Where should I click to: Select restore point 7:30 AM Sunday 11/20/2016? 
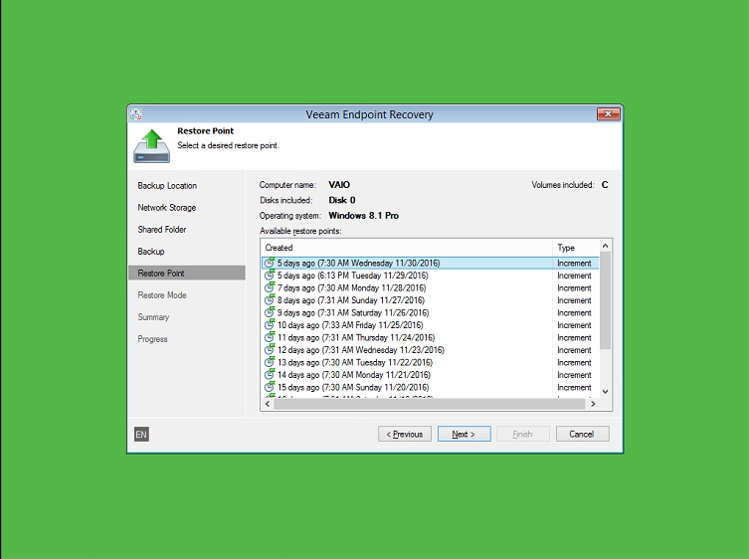[x=430, y=387]
